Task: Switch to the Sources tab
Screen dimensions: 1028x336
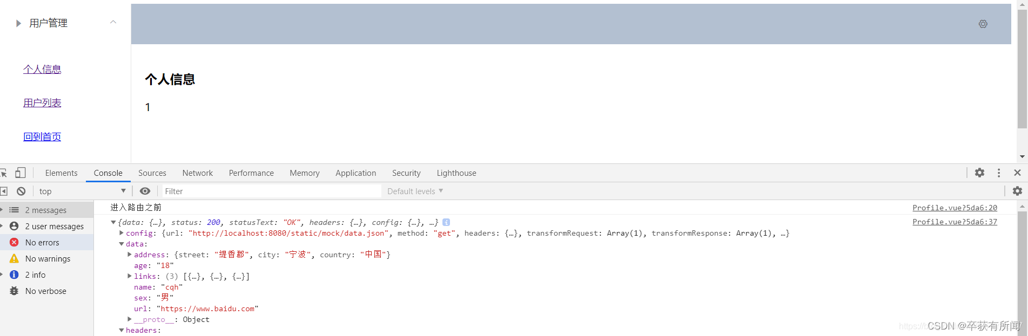Action: [x=152, y=173]
